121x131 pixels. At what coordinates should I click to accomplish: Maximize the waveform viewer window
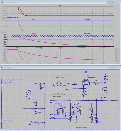113,2
